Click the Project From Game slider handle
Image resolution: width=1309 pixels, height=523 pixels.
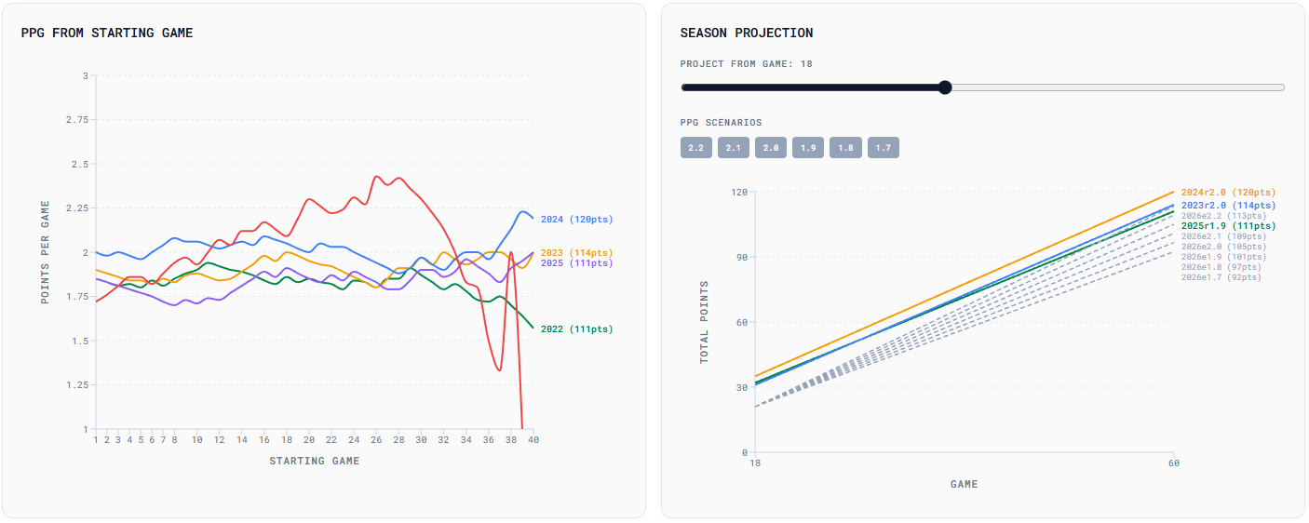[x=945, y=87]
